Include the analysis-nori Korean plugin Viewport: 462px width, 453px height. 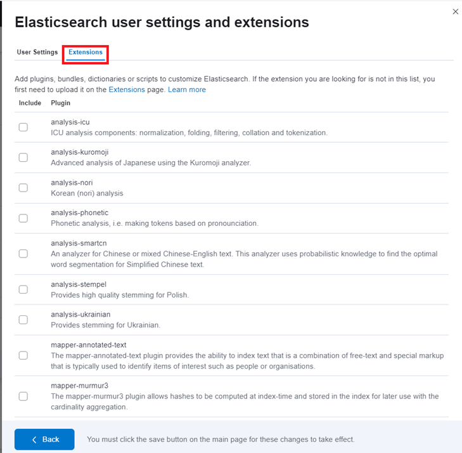tap(23, 188)
